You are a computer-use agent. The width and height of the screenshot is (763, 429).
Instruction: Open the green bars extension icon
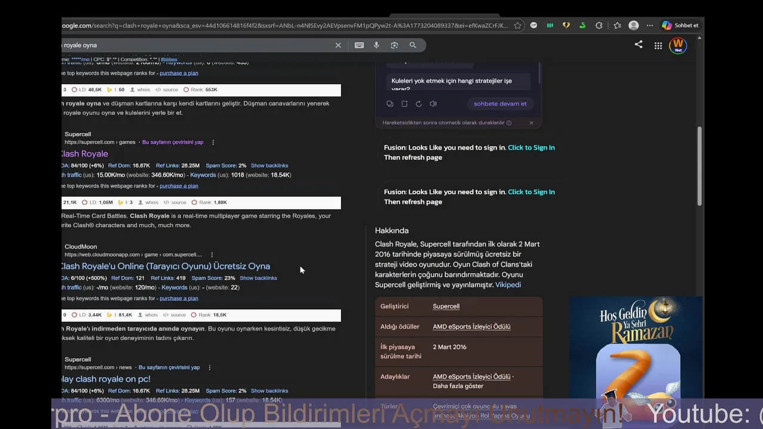pos(550,26)
